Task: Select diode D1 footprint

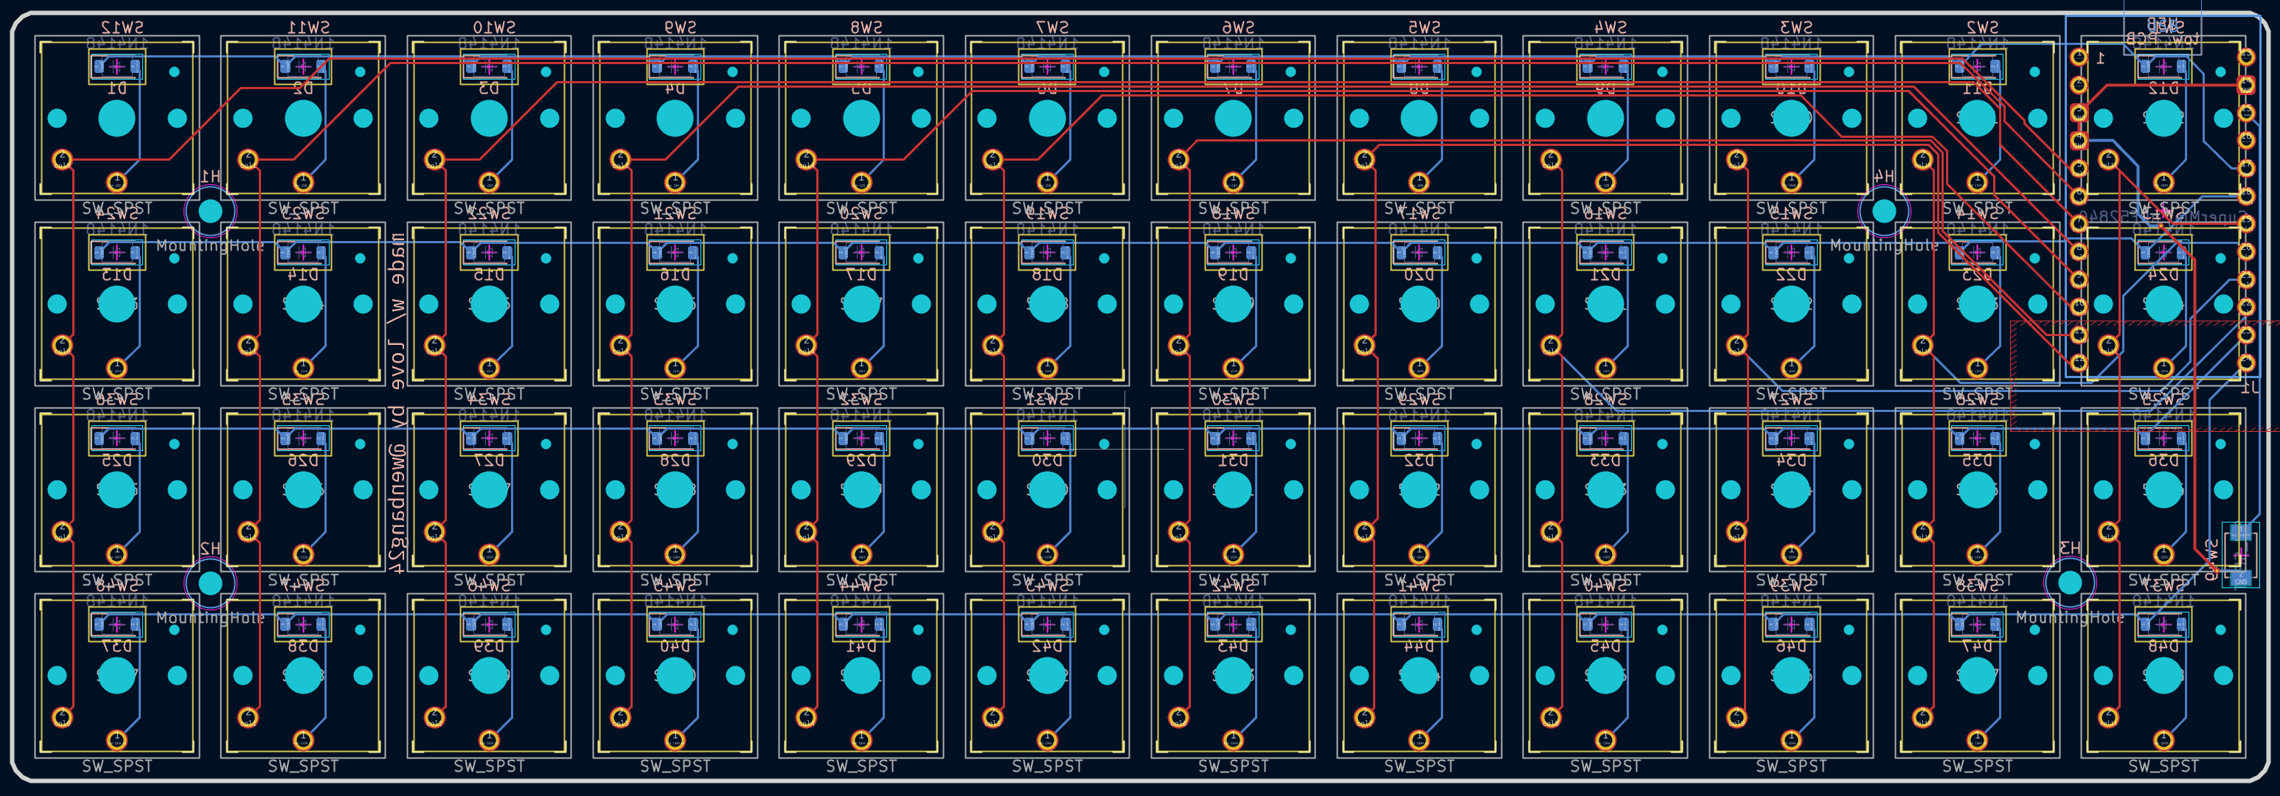Action: click(117, 67)
